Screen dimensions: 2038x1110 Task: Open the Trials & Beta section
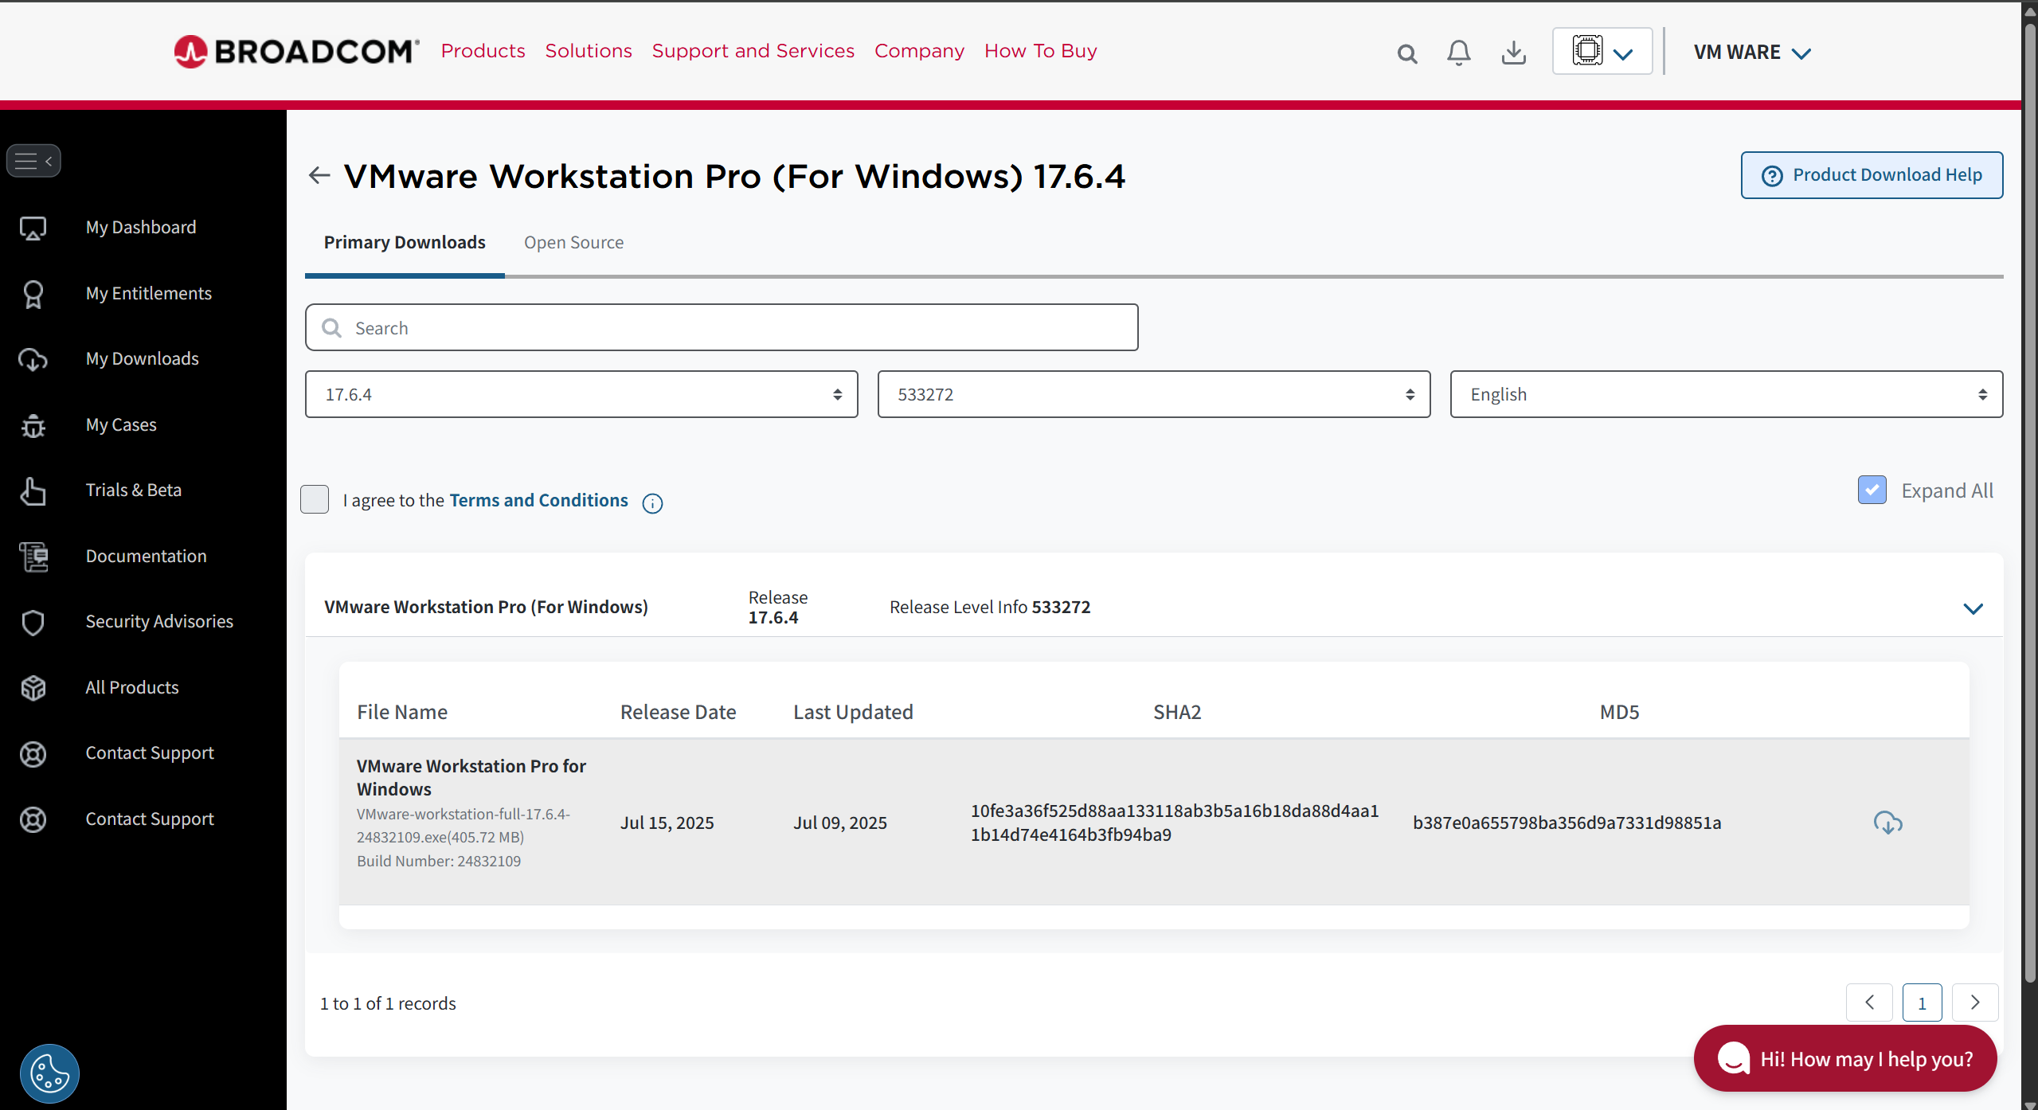coord(133,490)
